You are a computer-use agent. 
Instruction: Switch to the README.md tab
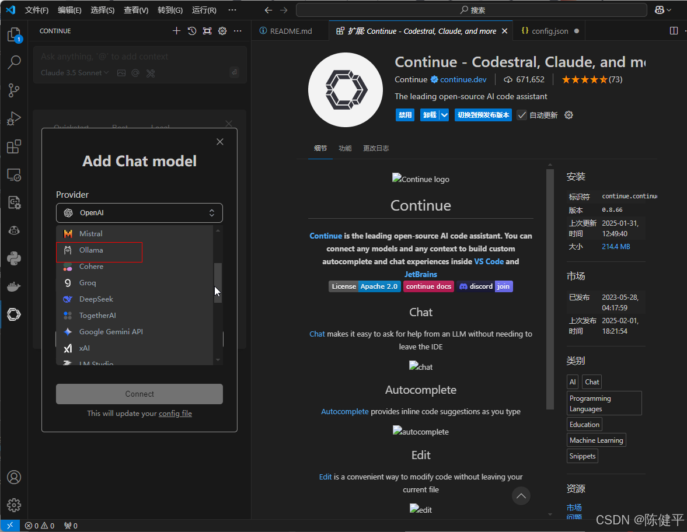point(290,31)
